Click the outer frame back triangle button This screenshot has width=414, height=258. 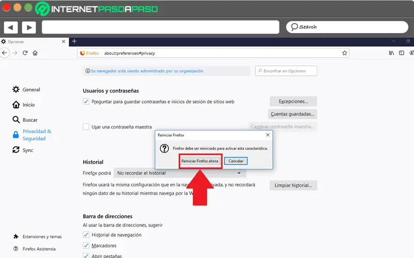coord(10,27)
